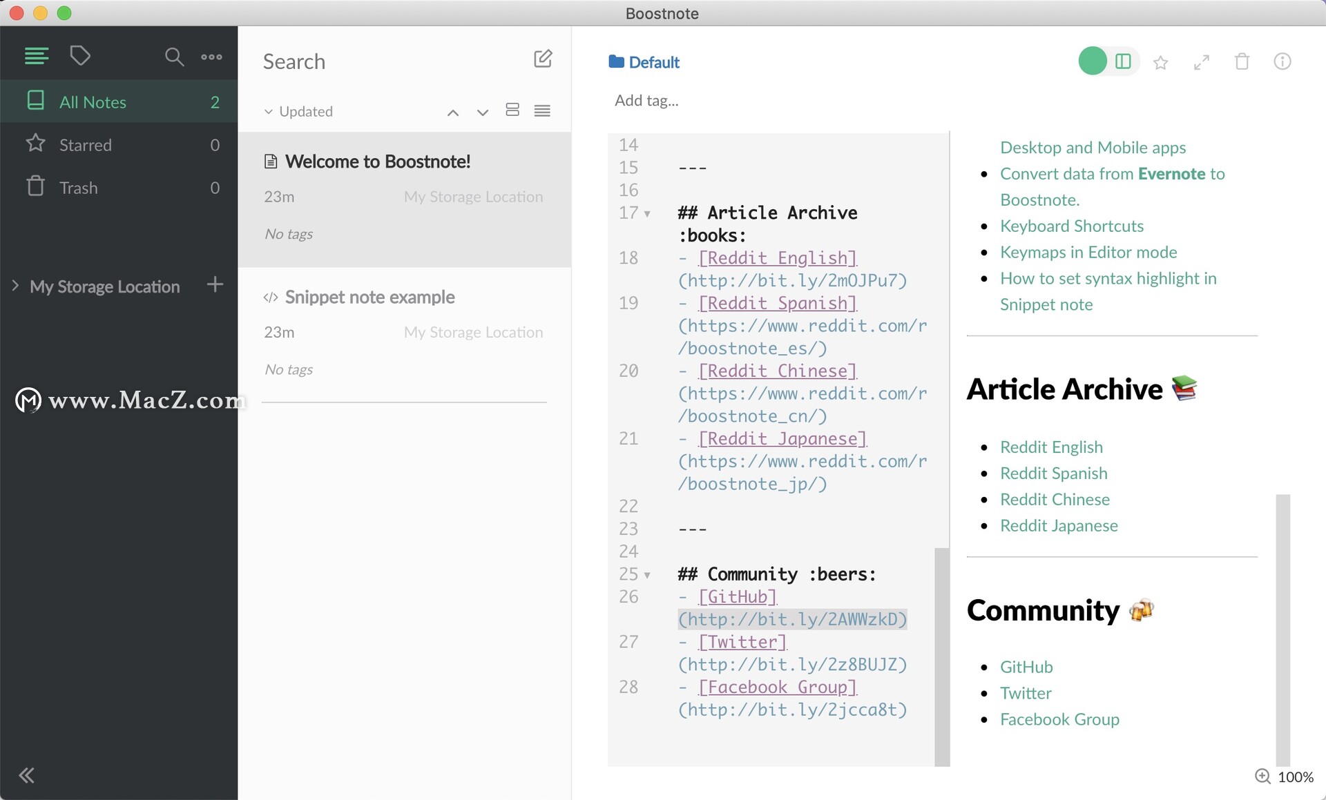The height and width of the screenshot is (800, 1326).
Task: Click the trash/delete icon on toolbar
Action: pyautogui.click(x=1242, y=61)
